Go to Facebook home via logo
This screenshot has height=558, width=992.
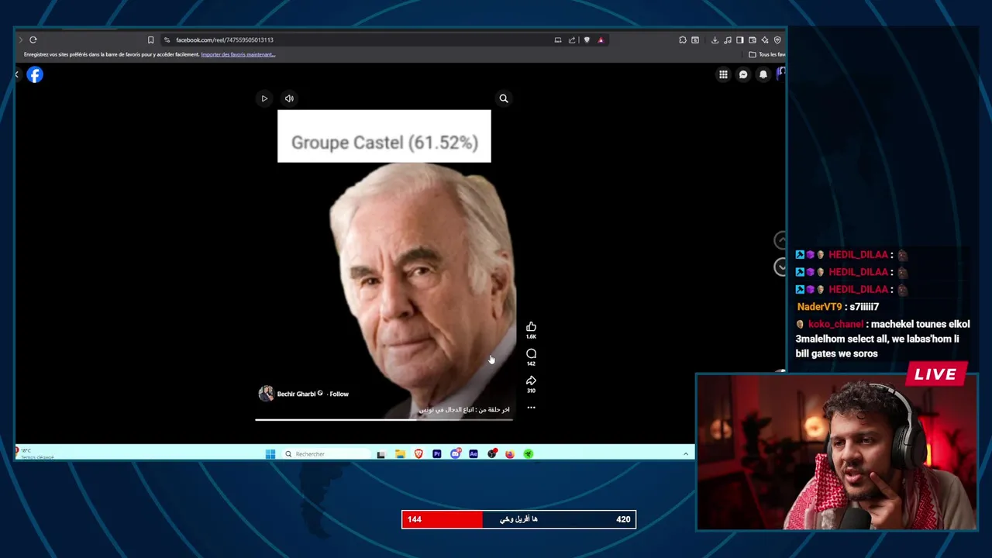click(35, 74)
